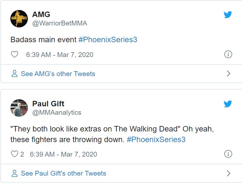This screenshot has height=184, width=242.
Task: Open the #PhoenixSeries3 hashtag in AMG's tweet
Action: pyautogui.click(x=108, y=40)
